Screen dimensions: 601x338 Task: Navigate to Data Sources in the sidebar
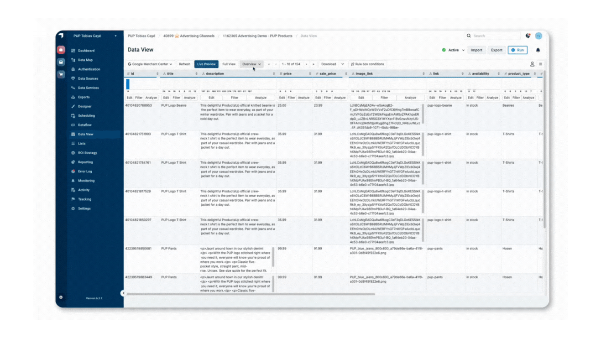pos(88,78)
